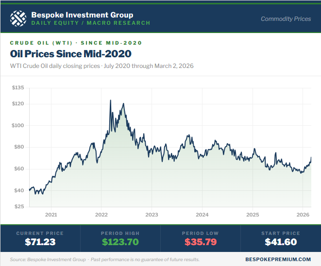The width and height of the screenshot is (321, 266).
Task: Select the 2021 x-axis year label
Action: pos(51,215)
